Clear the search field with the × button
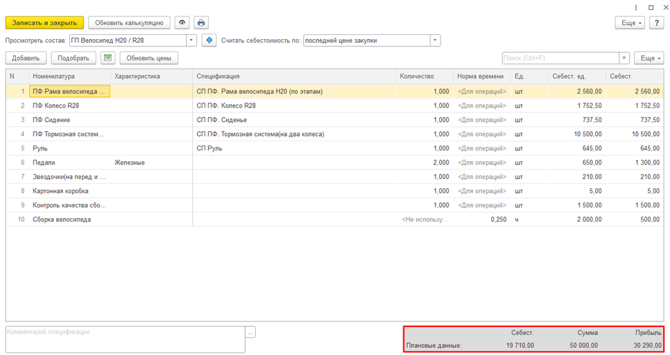This screenshot has width=670, height=355. point(624,58)
